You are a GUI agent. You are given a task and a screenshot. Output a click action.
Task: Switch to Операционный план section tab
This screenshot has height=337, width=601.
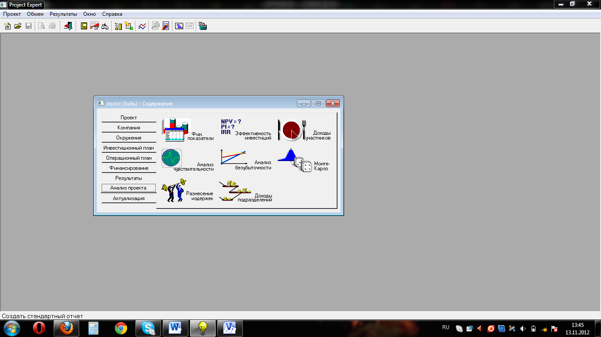tap(129, 158)
